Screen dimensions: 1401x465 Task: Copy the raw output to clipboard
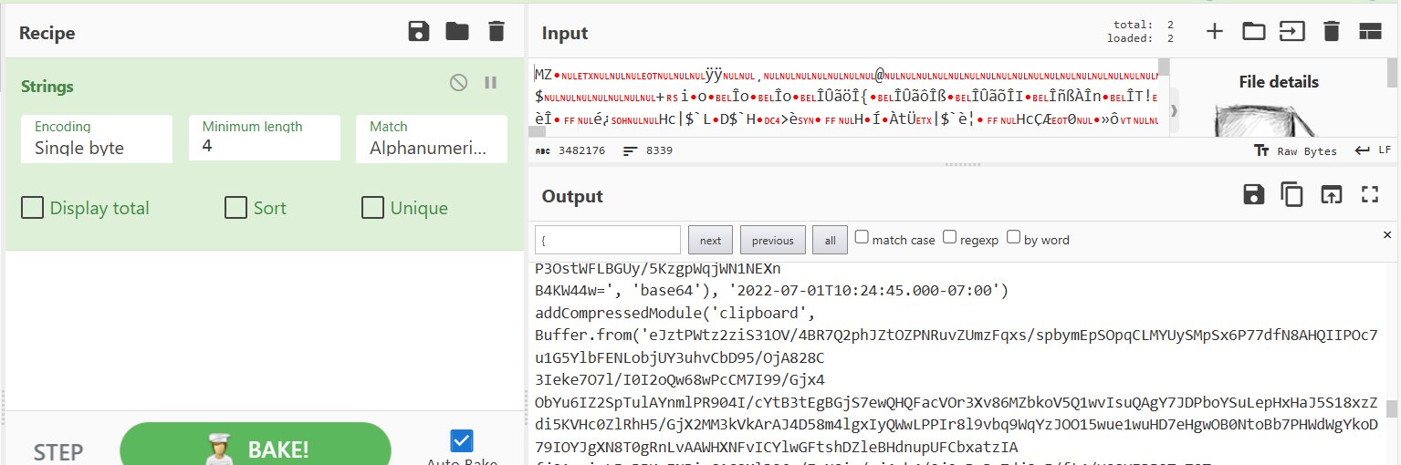(1291, 194)
